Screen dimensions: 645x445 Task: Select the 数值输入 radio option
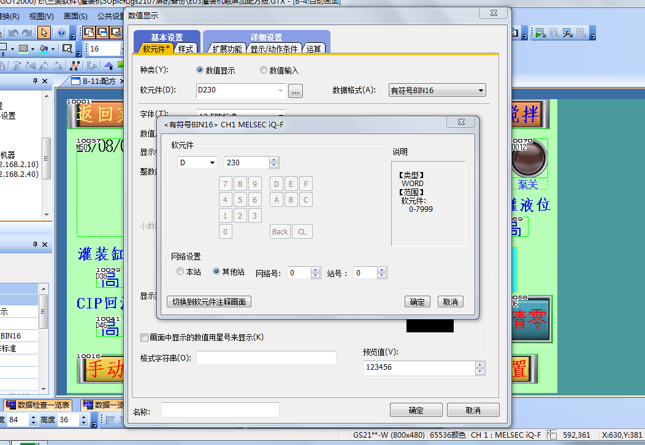click(x=264, y=70)
